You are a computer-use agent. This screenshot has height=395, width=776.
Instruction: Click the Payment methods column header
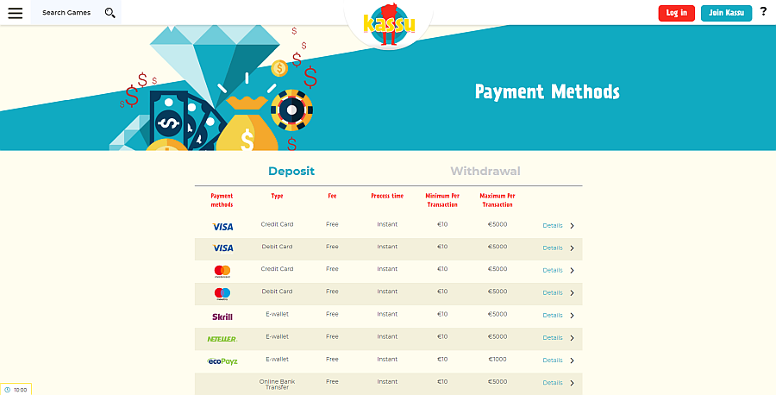click(x=222, y=200)
